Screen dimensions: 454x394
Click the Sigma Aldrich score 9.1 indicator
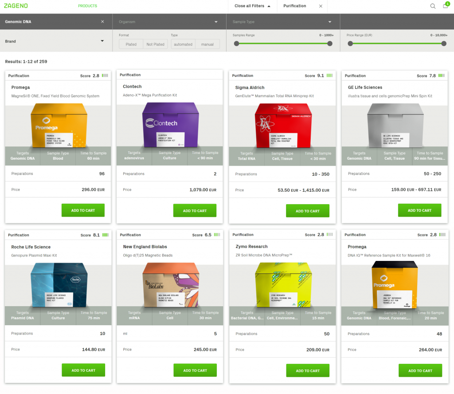pyautogui.click(x=318, y=75)
